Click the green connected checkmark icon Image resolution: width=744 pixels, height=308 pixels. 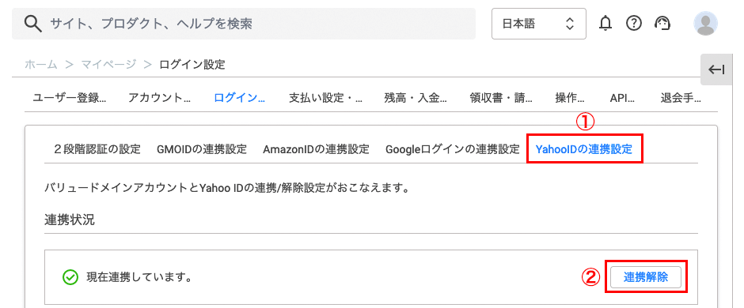pos(70,277)
